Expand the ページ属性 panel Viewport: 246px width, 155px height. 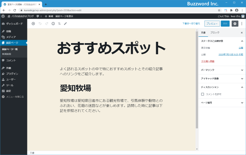click(x=222, y=103)
